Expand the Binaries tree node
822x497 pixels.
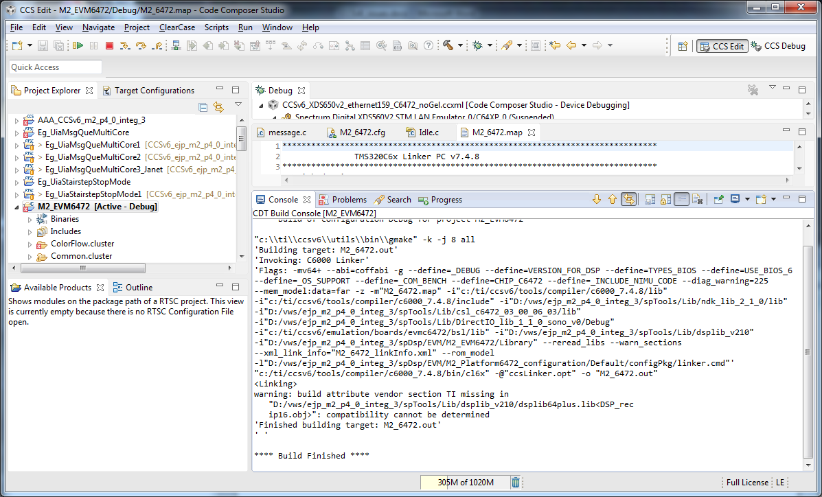pyautogui.click(x=30, y=220)
